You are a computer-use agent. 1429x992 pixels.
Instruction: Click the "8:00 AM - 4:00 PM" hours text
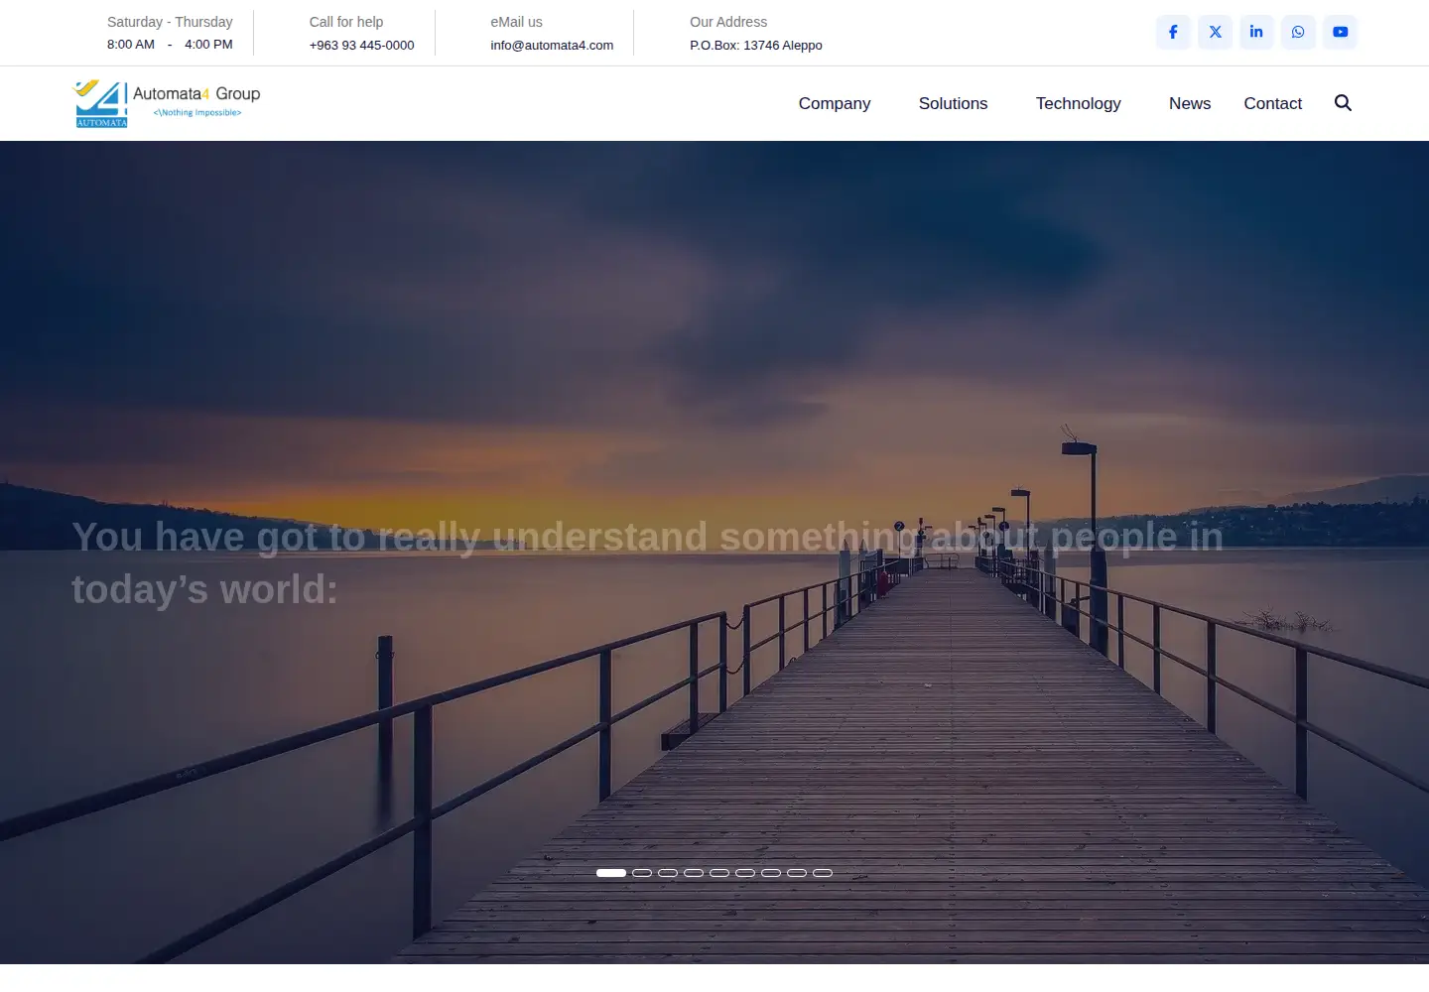170,45
